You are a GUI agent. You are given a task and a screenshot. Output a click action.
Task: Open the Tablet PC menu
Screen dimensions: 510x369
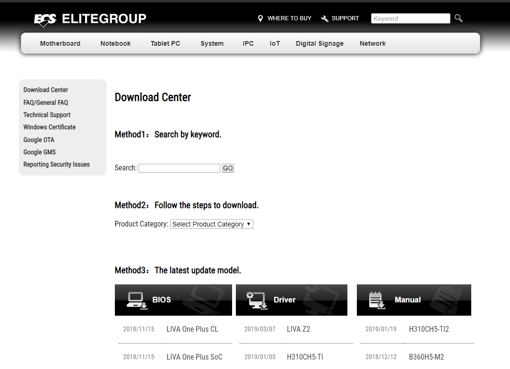coord(165,43)
